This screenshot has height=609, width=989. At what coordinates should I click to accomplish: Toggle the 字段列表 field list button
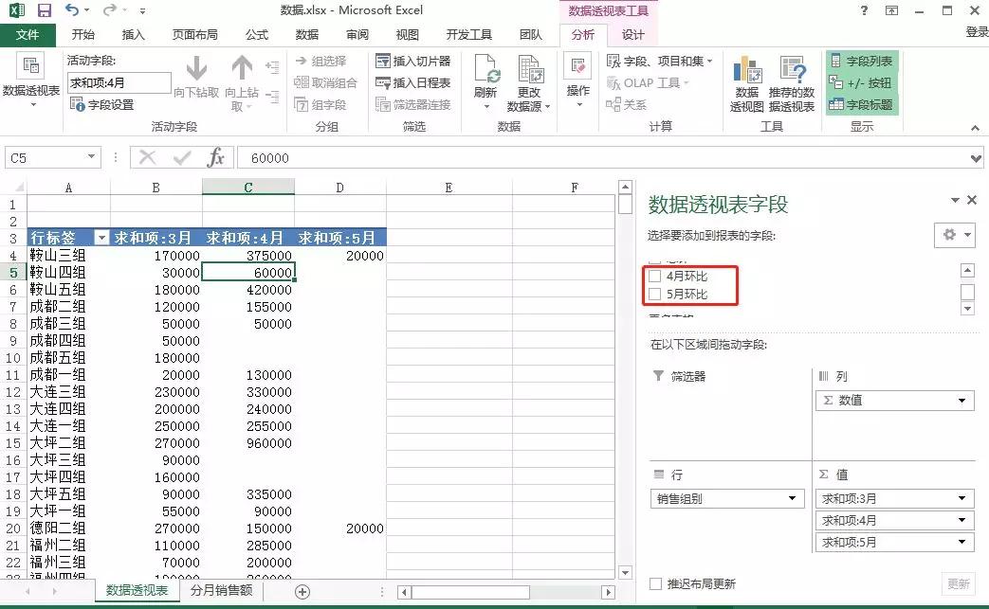[862, 61]
